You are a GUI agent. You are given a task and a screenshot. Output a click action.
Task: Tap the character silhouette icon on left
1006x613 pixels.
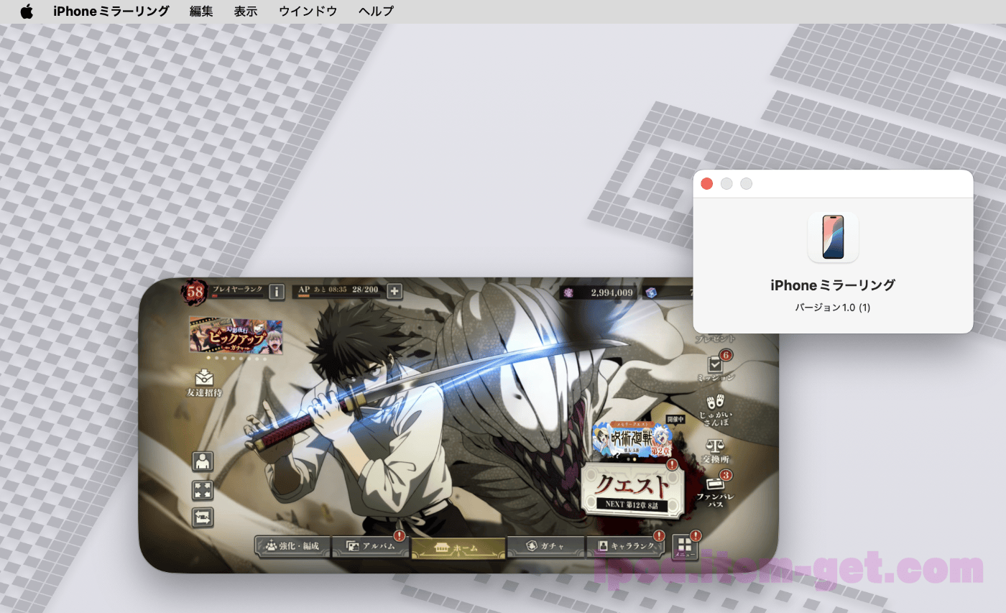[x=203, y=461]
